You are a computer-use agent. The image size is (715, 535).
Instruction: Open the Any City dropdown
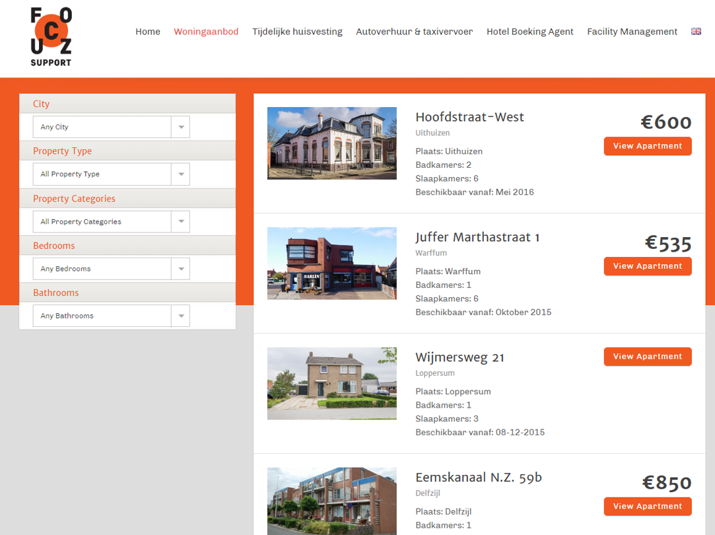pos(112,127)
